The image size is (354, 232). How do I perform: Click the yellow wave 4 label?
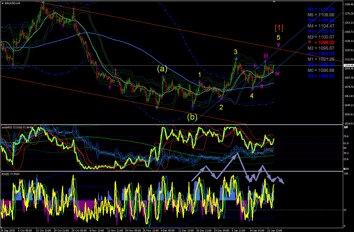click(252, 96)
